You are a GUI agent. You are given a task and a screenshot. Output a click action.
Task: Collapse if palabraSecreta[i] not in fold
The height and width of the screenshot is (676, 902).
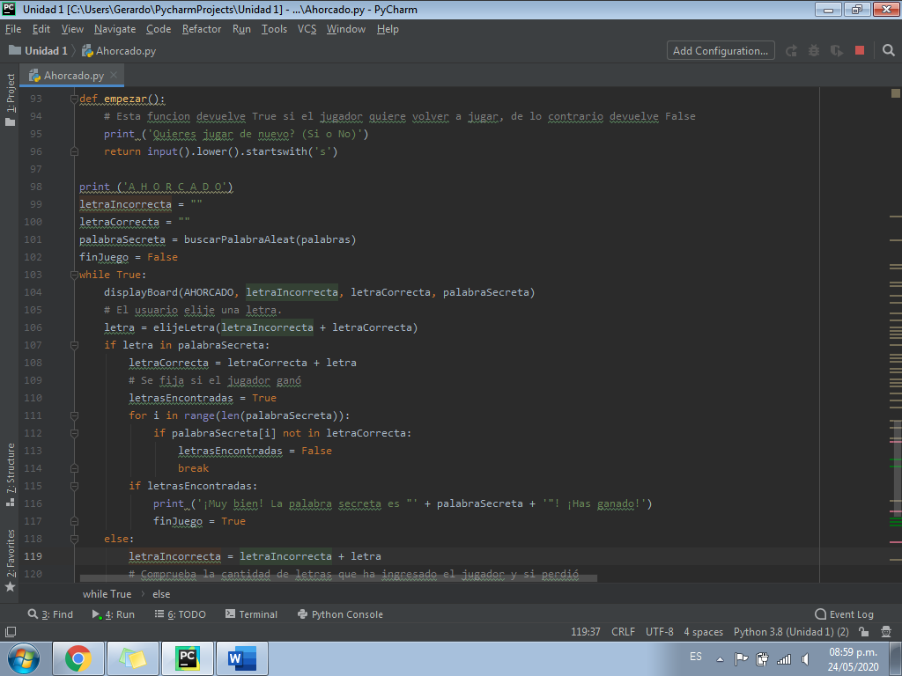coord(74,433)
